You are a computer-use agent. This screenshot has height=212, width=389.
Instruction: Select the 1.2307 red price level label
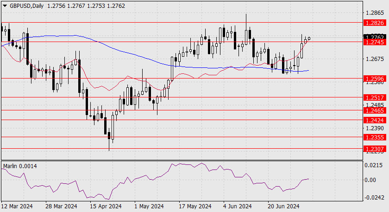(375, 149)
